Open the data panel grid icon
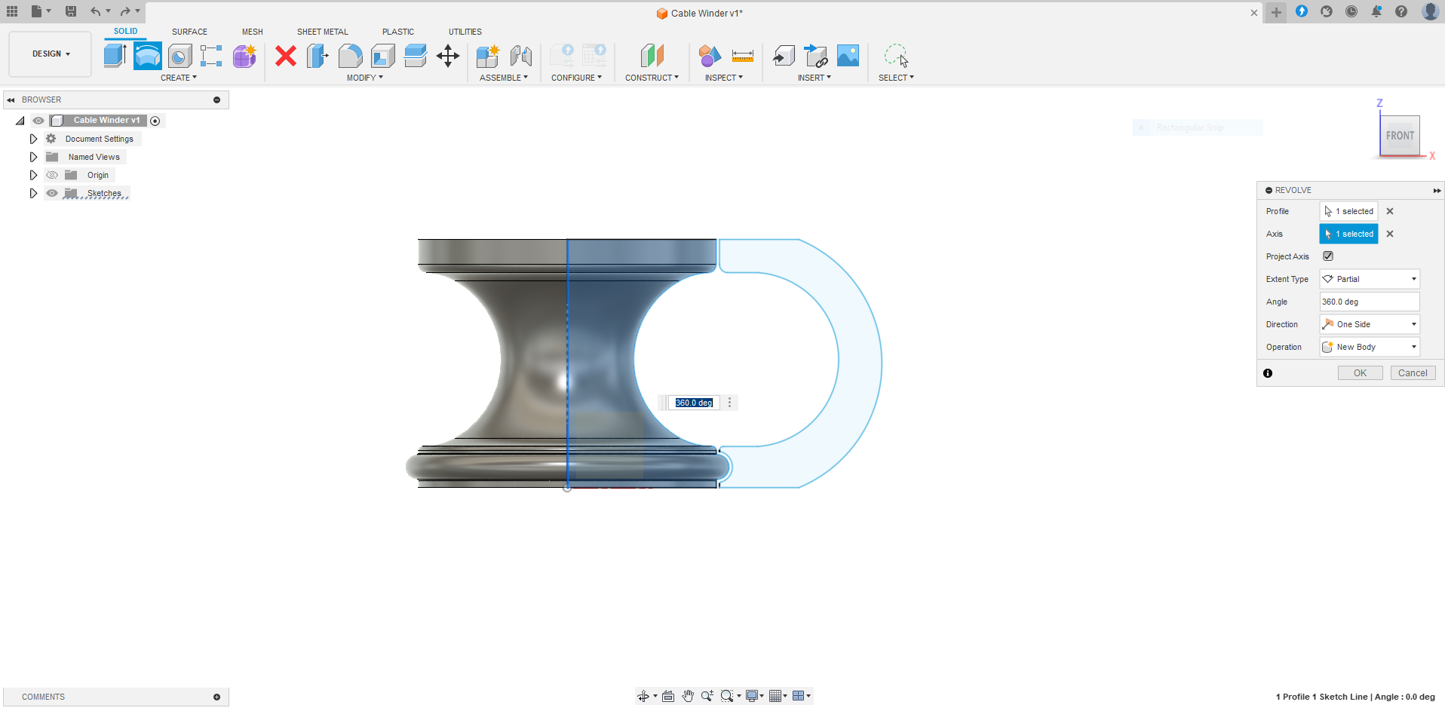1445x708 pixels. pos(12,11)
